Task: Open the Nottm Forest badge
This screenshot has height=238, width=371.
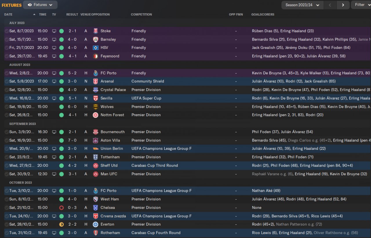Action: (x=96, y=115)
